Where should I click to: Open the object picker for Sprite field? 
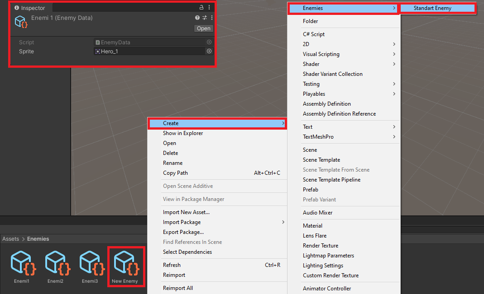point(209,51)
